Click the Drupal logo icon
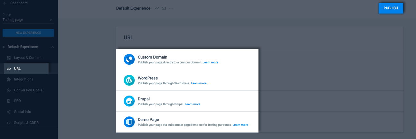The width and height of the screenshot is (416, 139). [129, 101]
